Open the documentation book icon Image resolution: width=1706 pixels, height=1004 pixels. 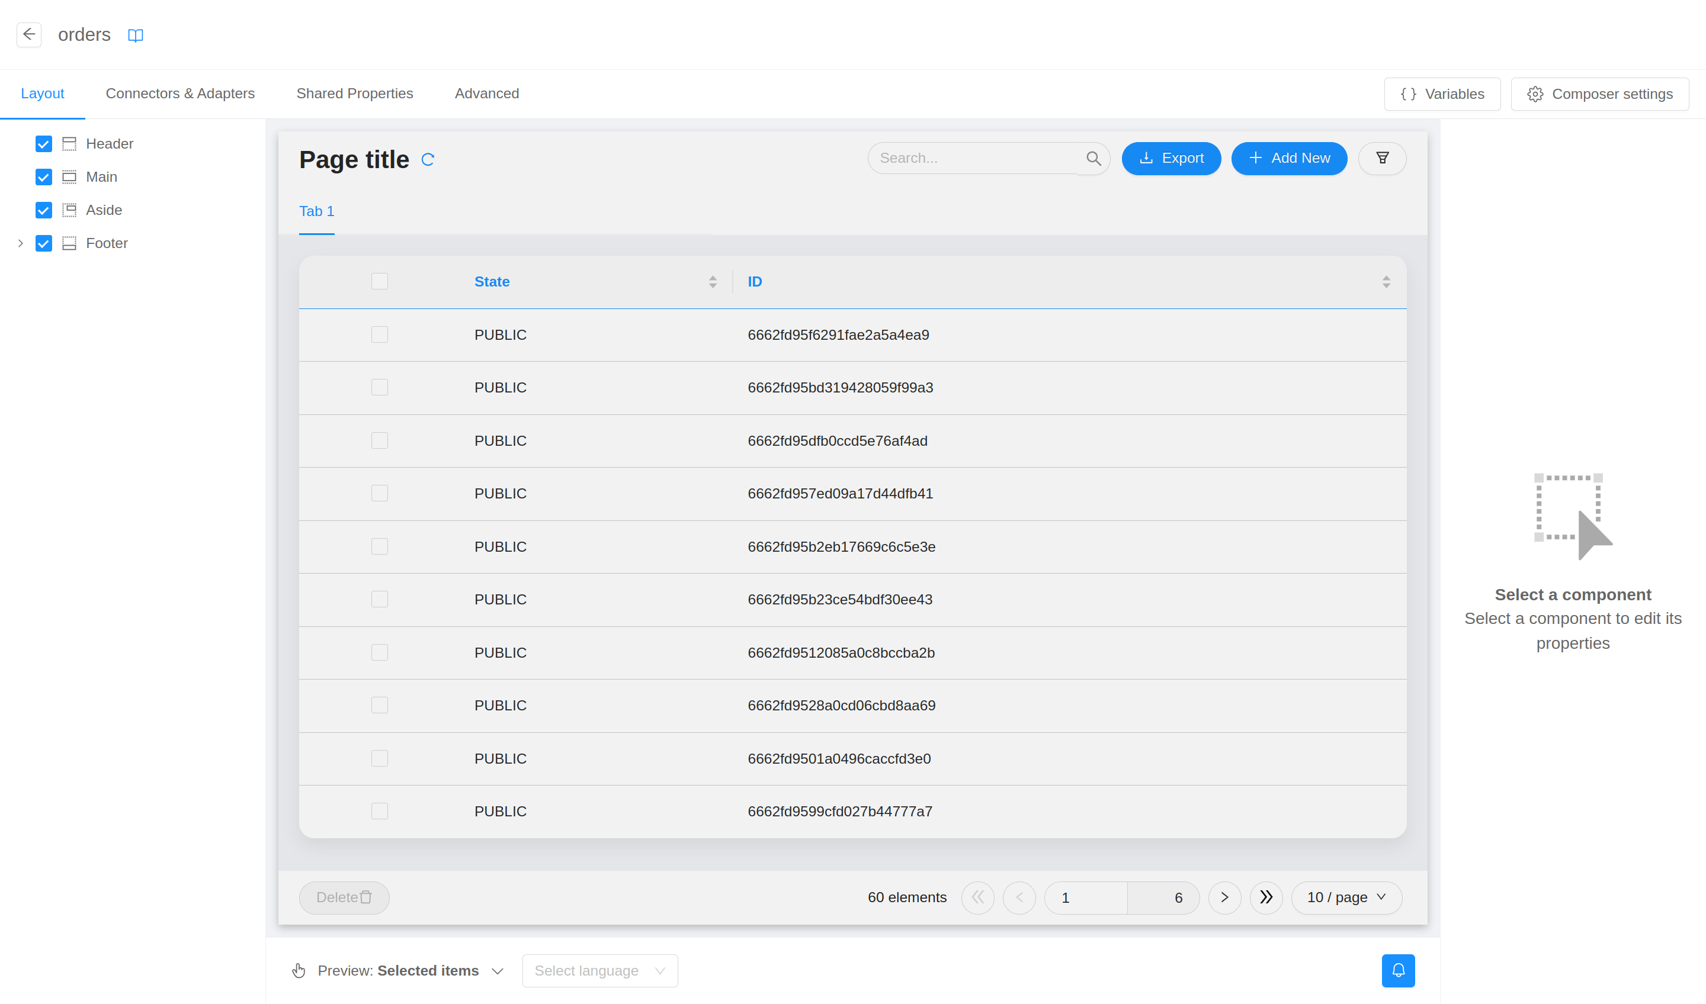136,35
